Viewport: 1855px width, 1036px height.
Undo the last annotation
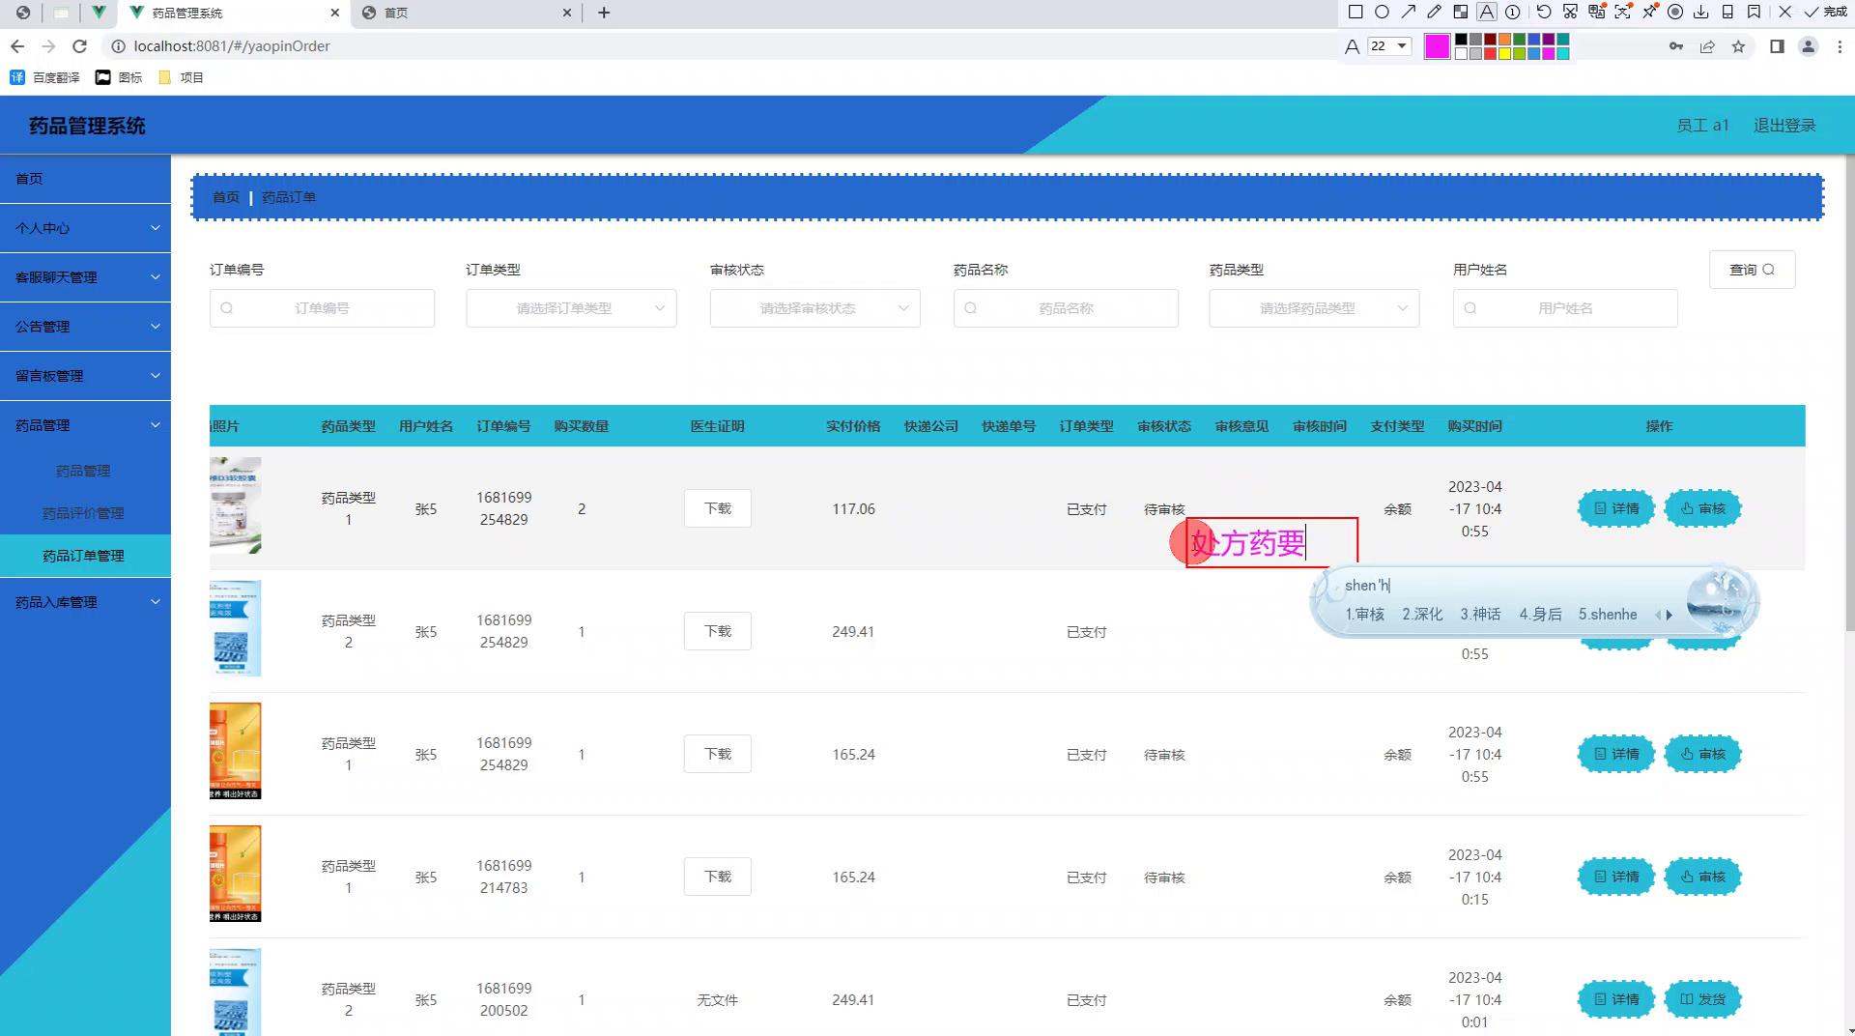1544,13
